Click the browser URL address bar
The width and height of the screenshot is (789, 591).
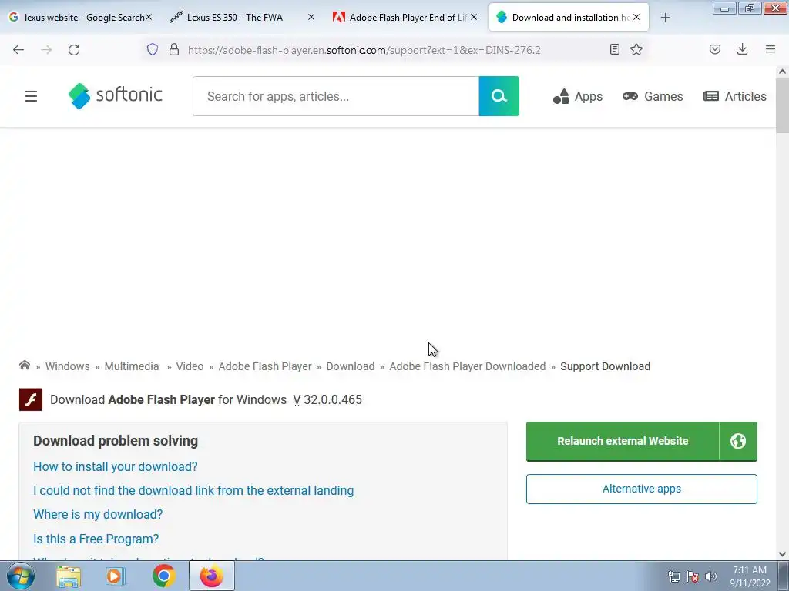tap(364, 50)
